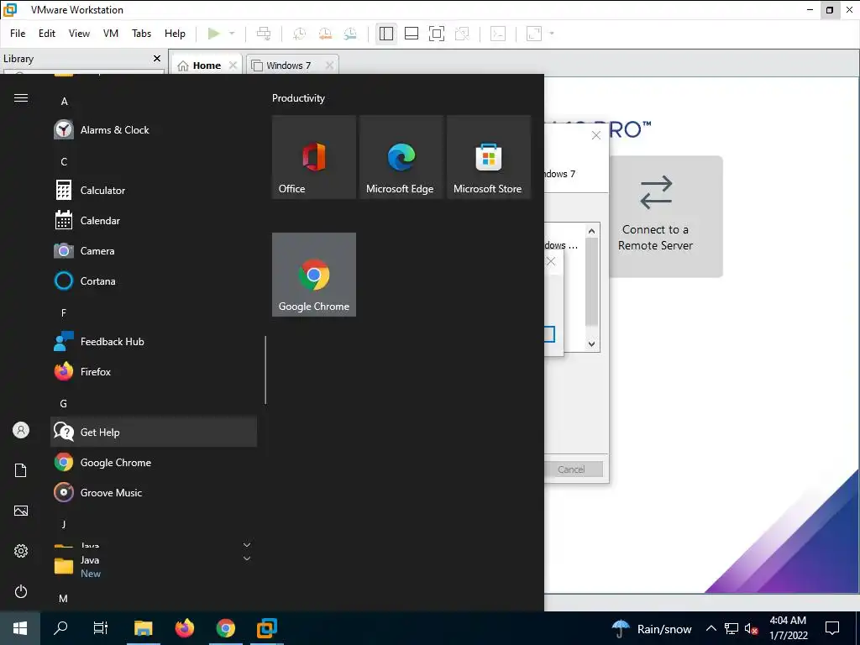Screen dimensions: 860x645
Task: Open the Help menu
Action: pos(175,34)
